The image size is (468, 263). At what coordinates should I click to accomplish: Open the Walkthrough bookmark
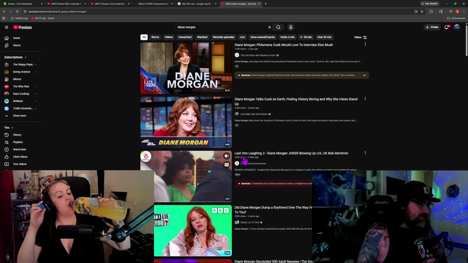click(19, 18)
